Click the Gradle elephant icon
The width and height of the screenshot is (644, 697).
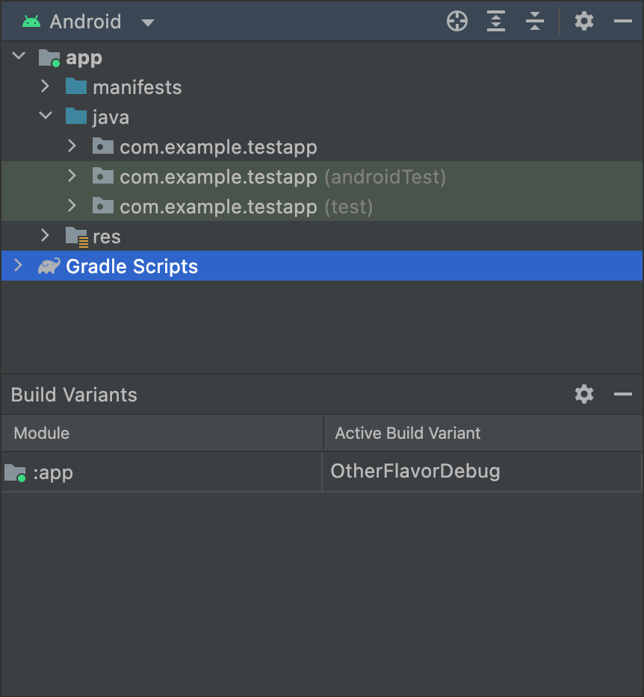48,266
